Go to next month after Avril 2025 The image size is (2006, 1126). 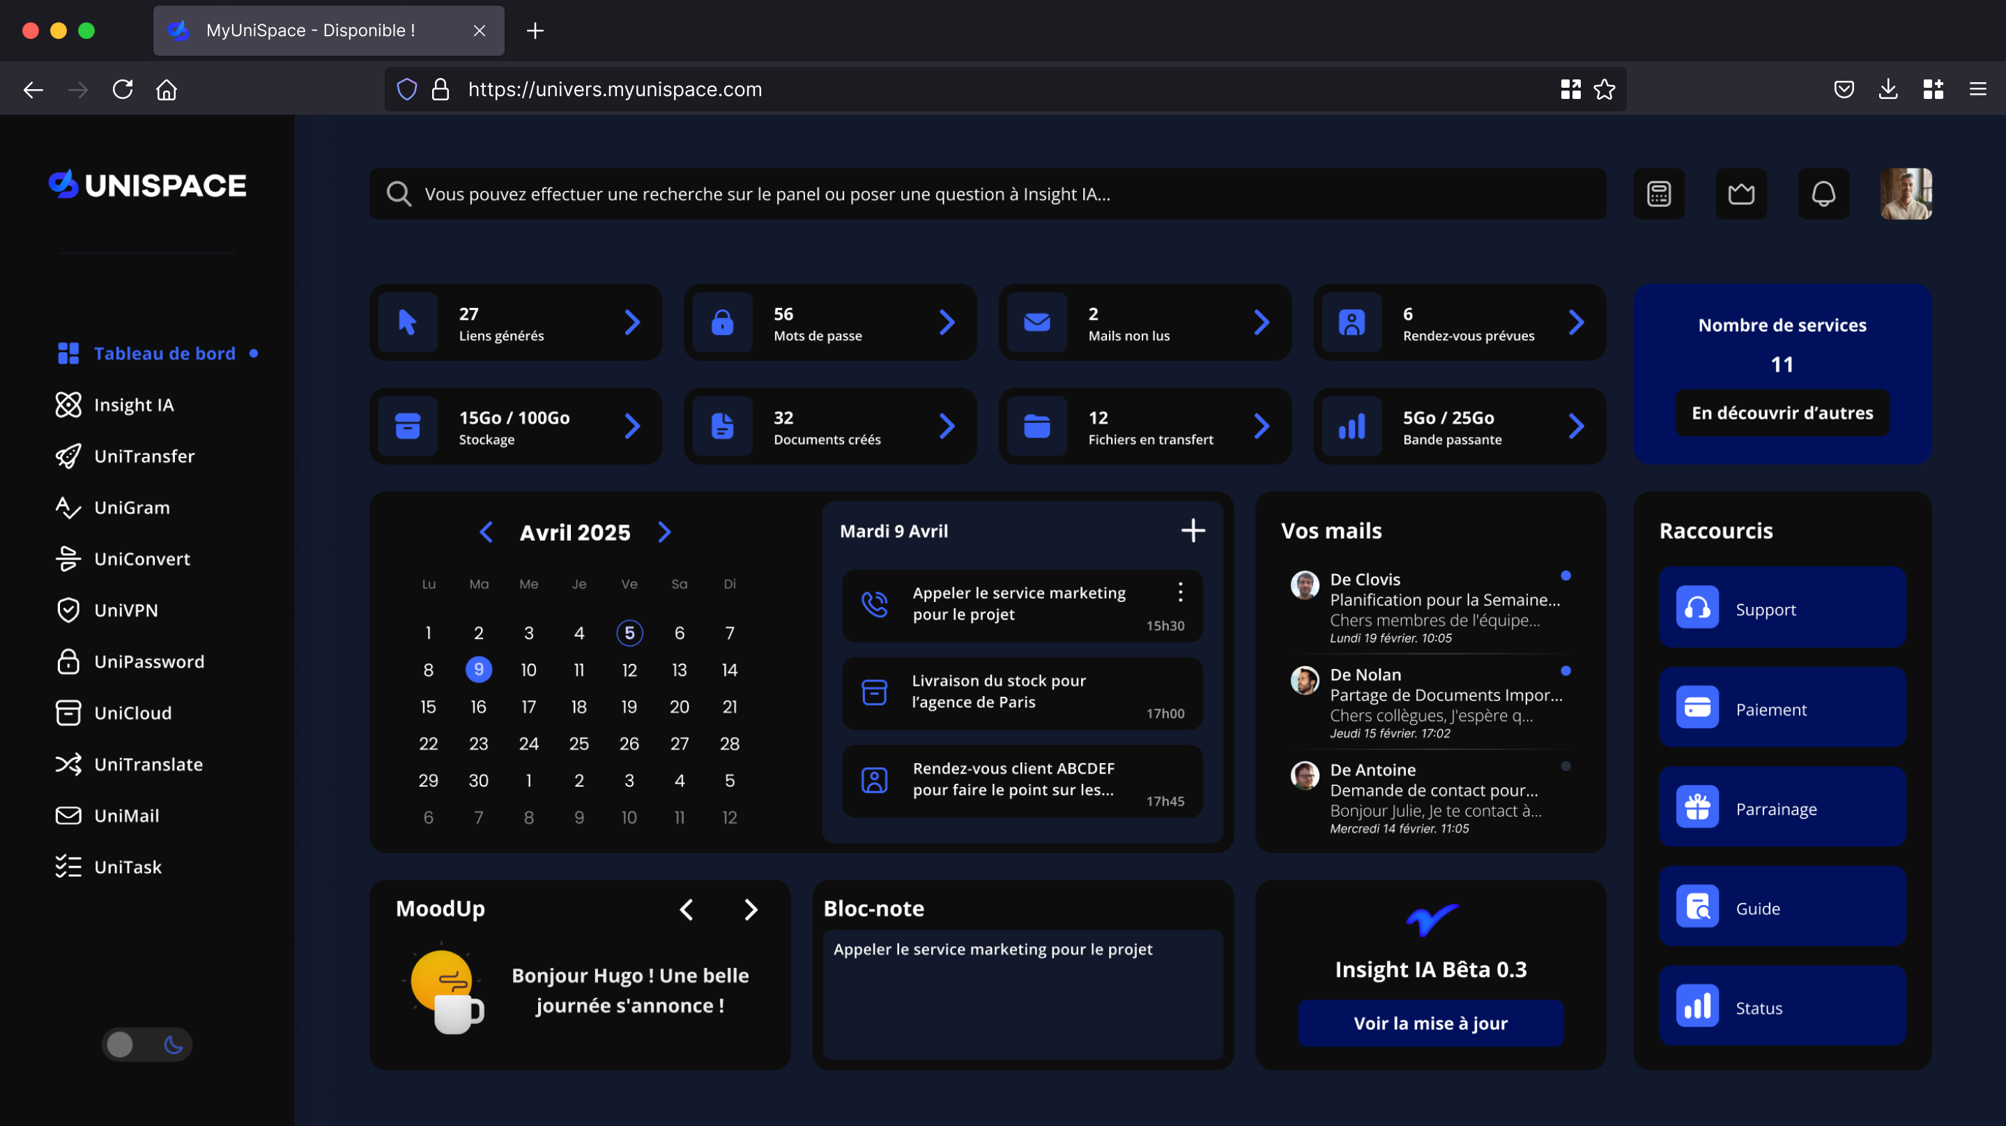point(664,532)
